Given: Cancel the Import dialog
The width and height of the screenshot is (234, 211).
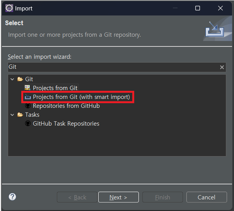Looking at the screenshot, I should (x=207, y=197).
